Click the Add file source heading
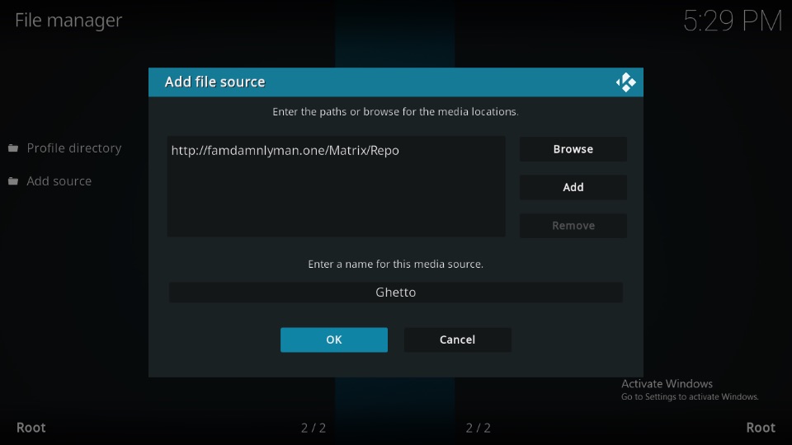Image resolution: width=792 pixels, height=445 pixels. [214, 82]
